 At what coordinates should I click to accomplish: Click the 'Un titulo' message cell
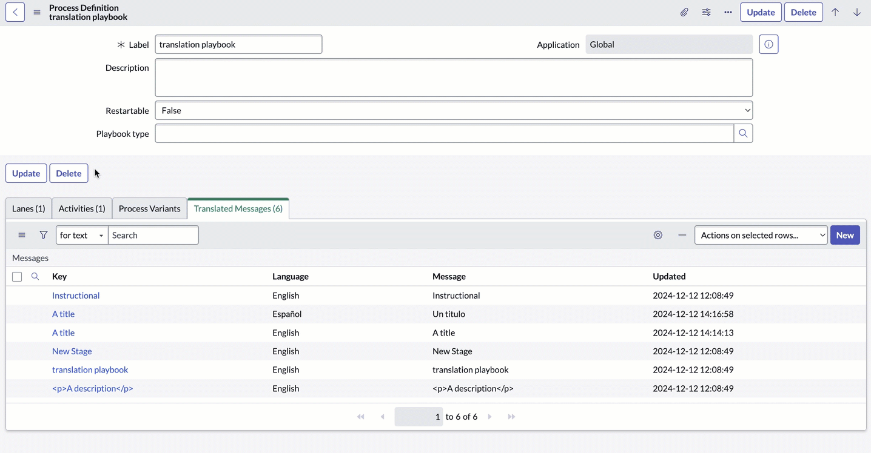click(x=449, y=314)
